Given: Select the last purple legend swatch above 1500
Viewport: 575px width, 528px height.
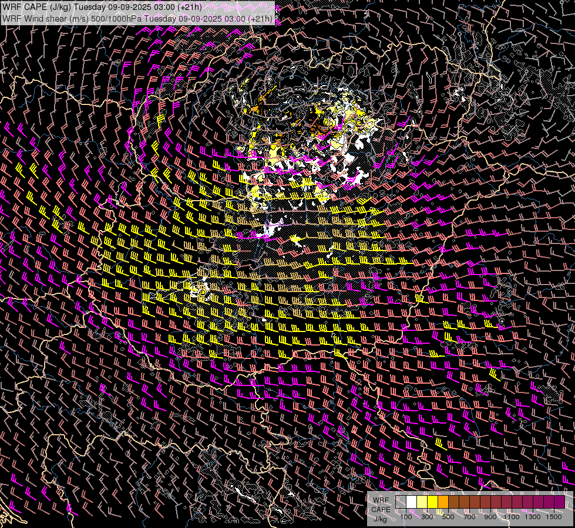Looking at the screenshot, I should point(560,502).
